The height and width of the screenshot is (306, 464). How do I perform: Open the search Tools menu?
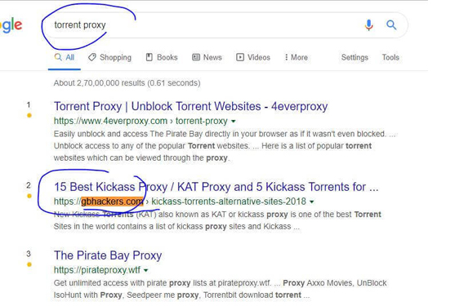coord(390,57)
